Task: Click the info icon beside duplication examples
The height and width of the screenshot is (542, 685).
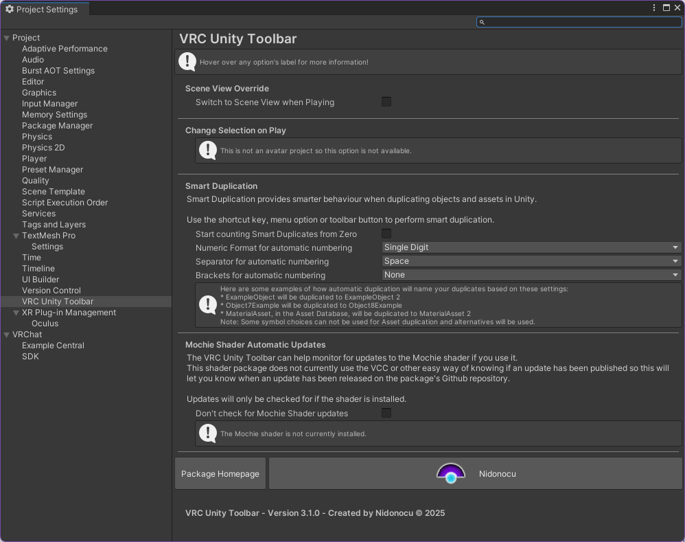Action: pyautogui.click(x=208, y=304)
